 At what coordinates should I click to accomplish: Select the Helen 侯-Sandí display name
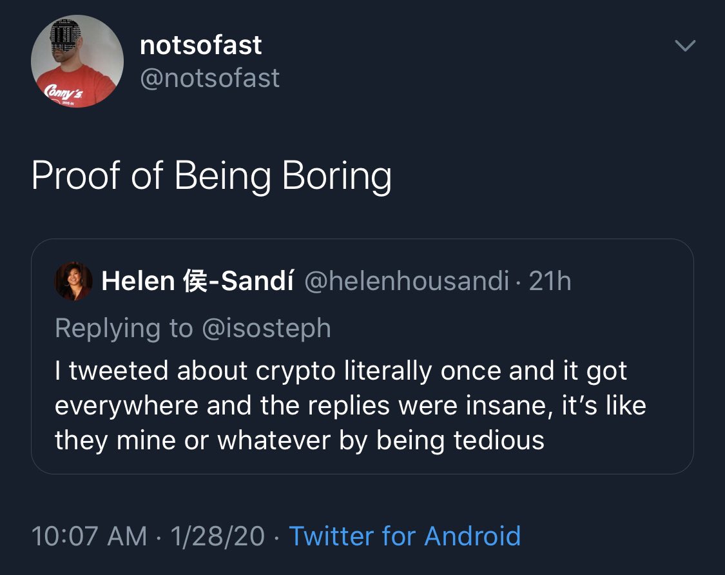(198, 281)
